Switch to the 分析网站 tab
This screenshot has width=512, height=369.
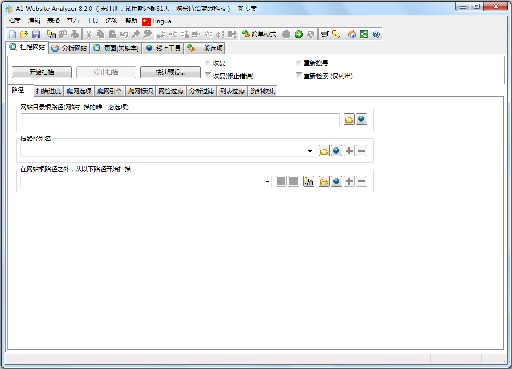point(70,48)
